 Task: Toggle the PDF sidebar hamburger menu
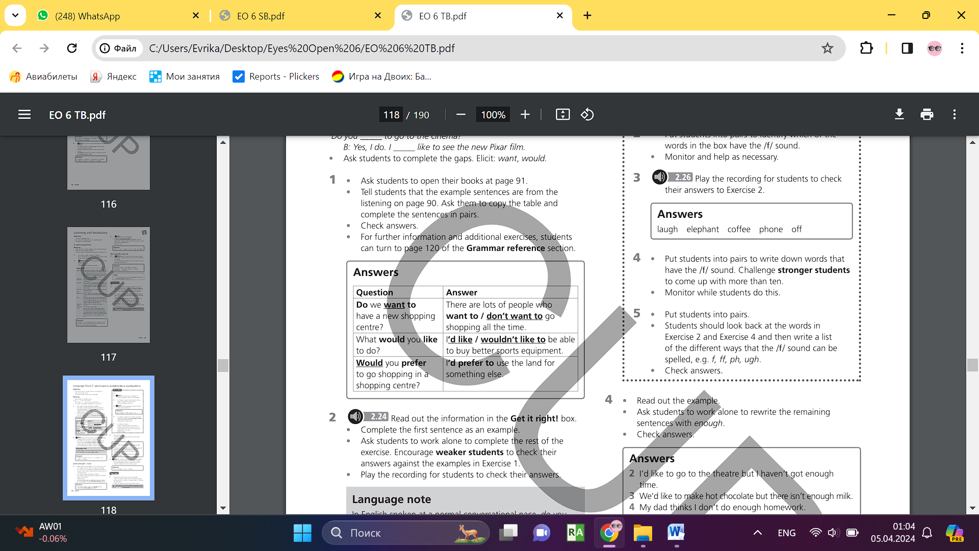tap(24, 115)
